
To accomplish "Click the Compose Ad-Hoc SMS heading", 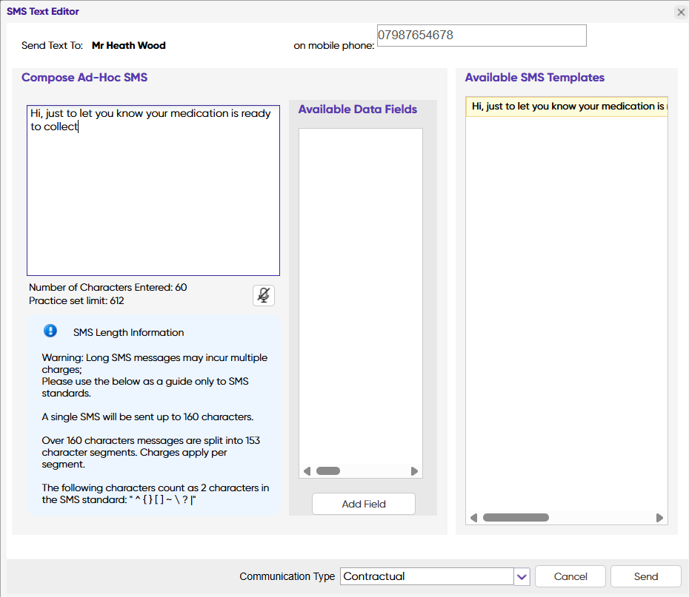I will 84,78.
